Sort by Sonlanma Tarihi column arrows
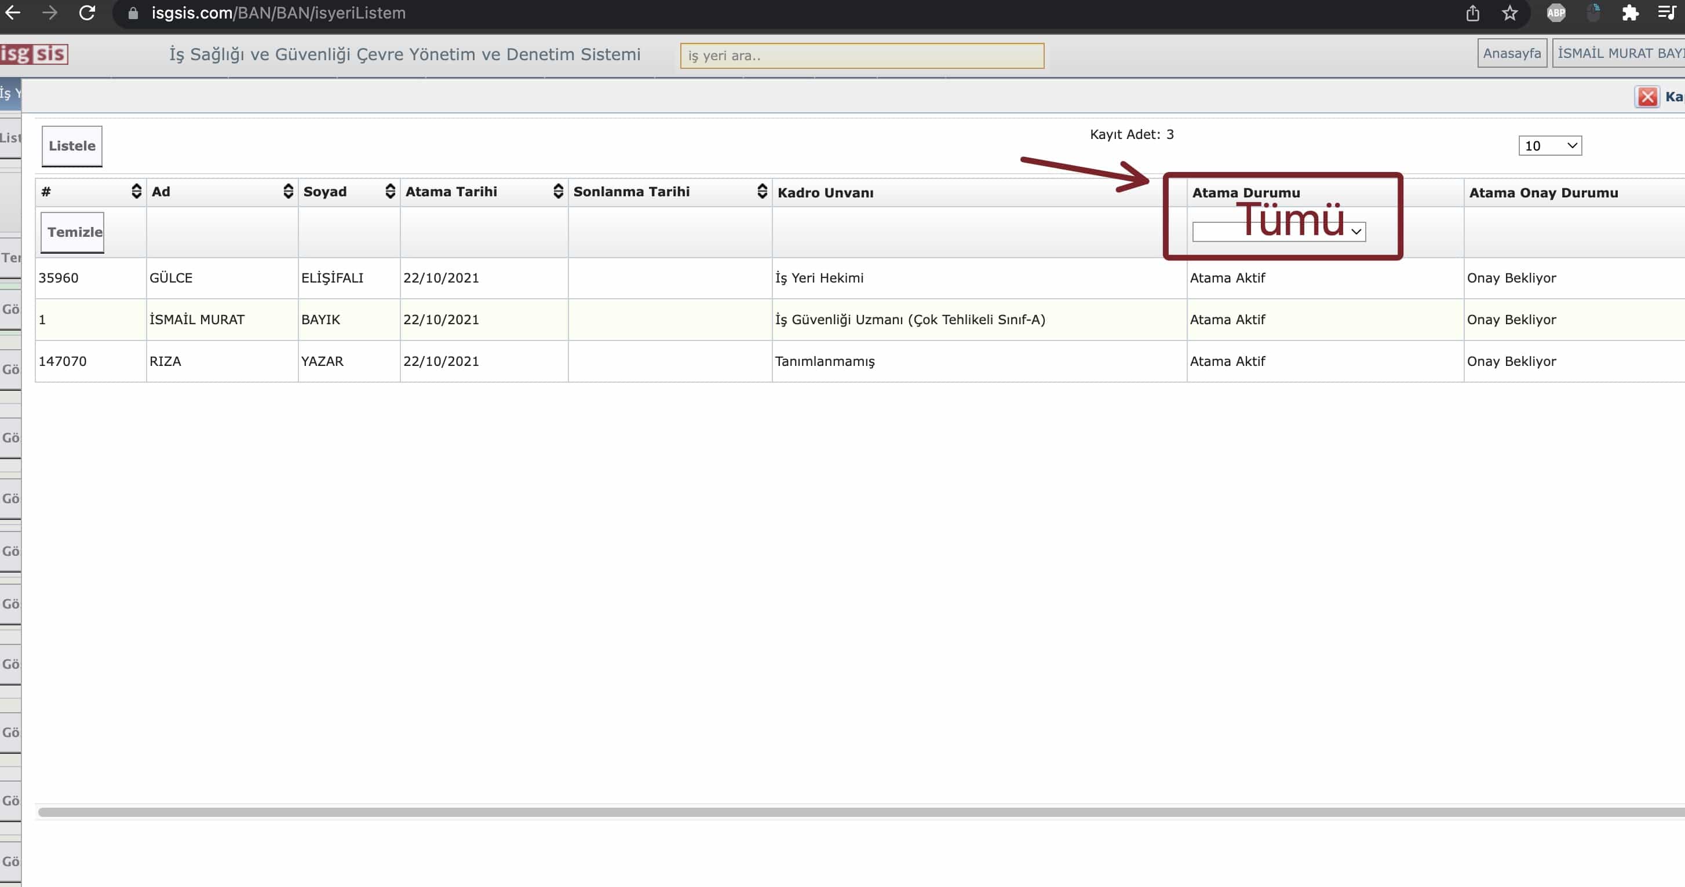The width and height of the screenshot is (1685, 887). (x=761, y=191)
